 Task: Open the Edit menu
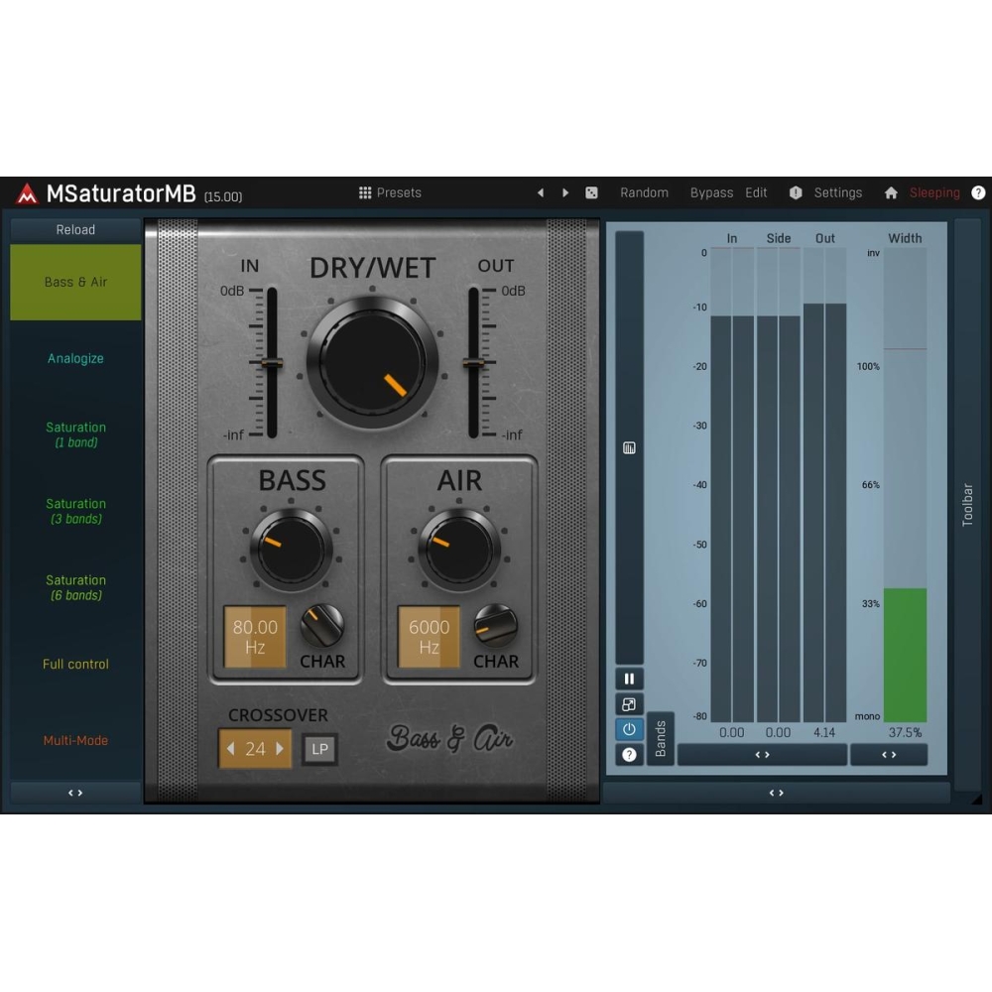pos(757,192)
